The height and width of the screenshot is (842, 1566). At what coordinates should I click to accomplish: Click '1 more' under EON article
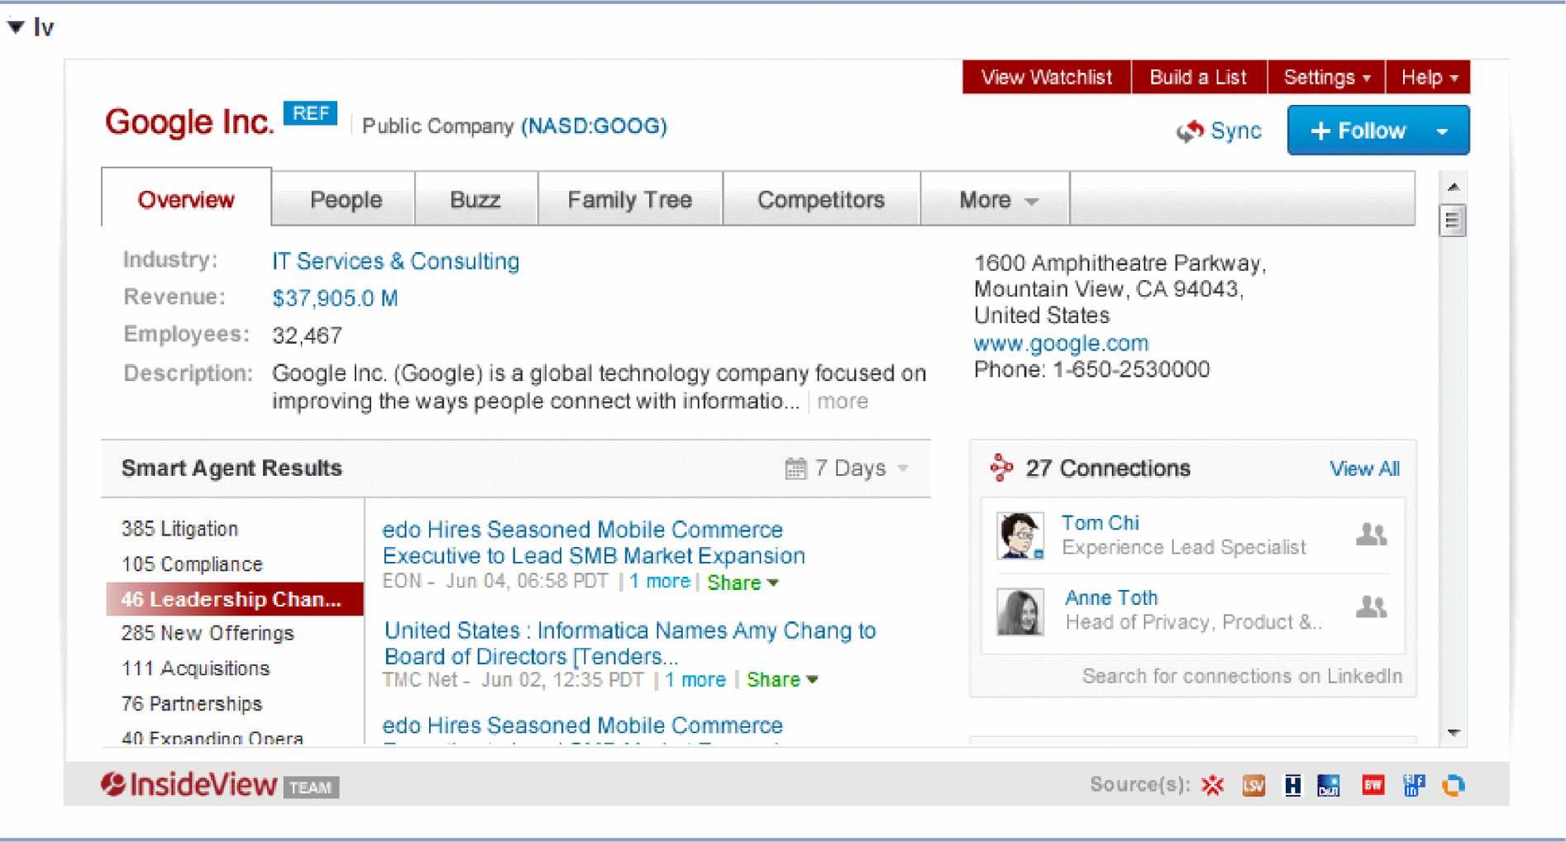coord(659,582)
